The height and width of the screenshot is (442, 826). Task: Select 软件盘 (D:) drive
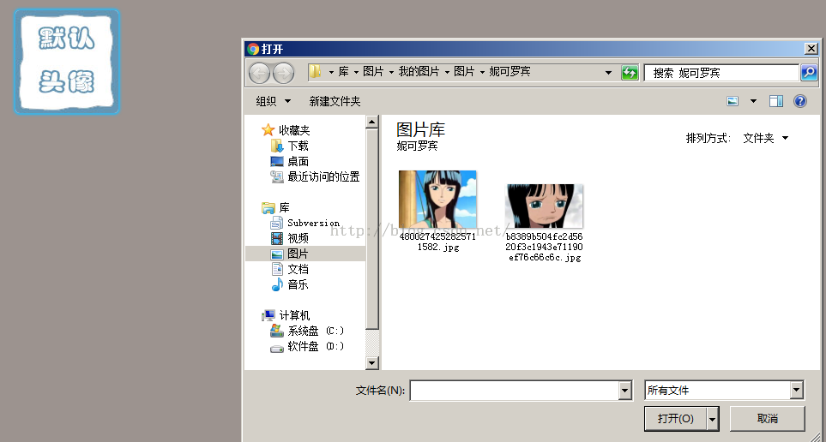coord(316,346)
